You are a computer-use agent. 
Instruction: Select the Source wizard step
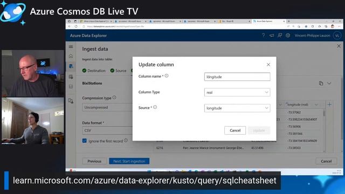click(119, 71)
